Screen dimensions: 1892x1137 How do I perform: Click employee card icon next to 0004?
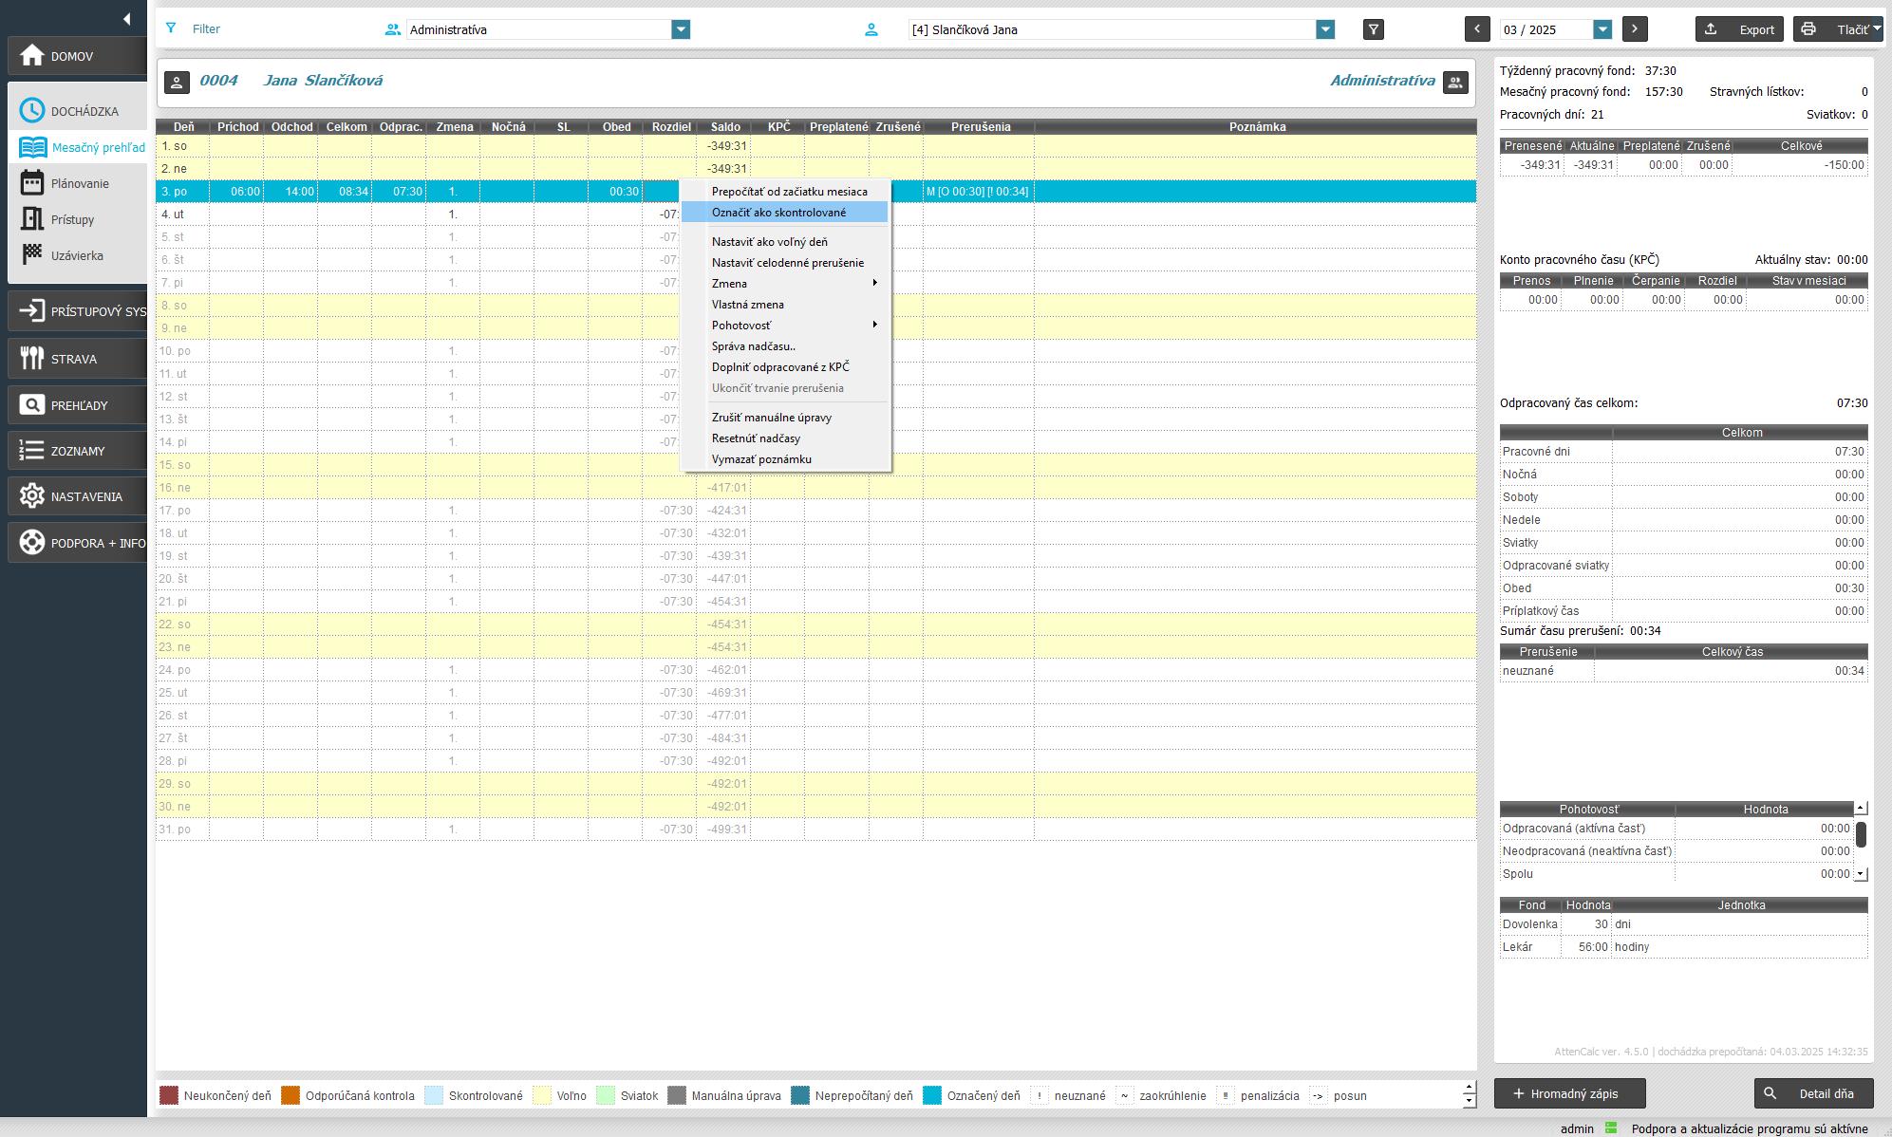click(177, 83)
